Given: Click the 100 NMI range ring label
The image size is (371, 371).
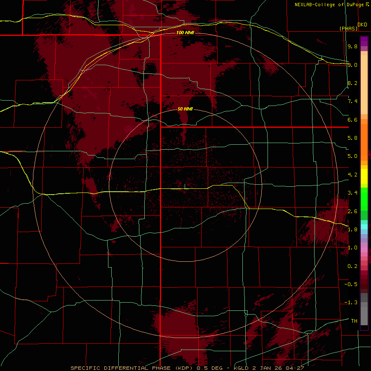Looking at the screenshot, I should pos(185,33).
